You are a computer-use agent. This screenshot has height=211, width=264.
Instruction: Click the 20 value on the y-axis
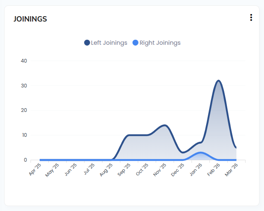24,110
